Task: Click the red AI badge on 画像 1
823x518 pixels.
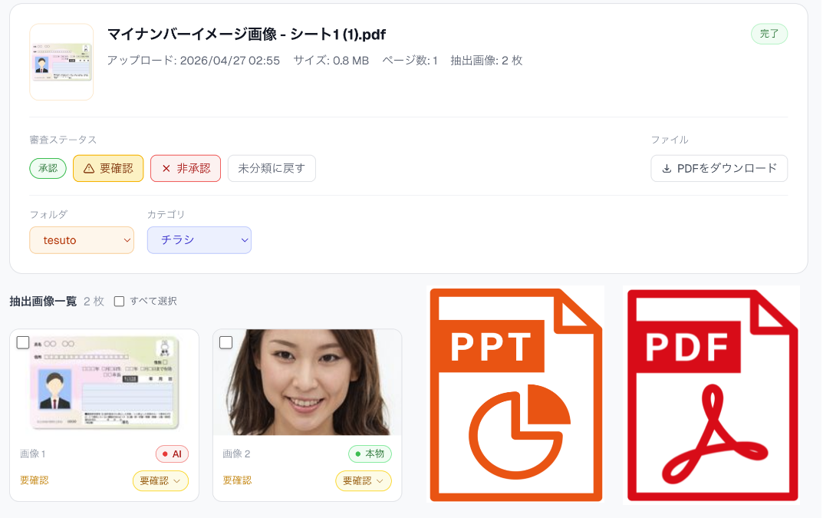Action: [x=172, y=454]
